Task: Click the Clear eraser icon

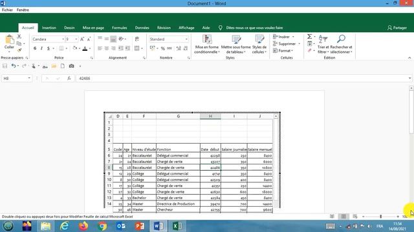Action: coord(309,50)
